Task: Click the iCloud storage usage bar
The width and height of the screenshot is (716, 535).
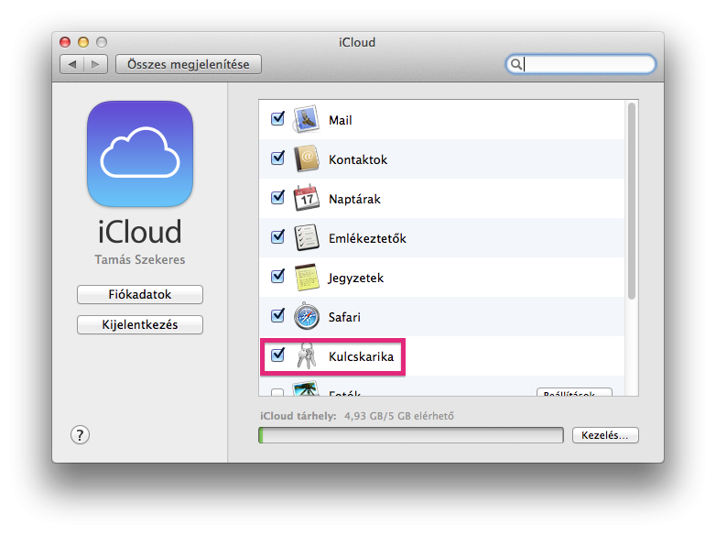Action: point(411,435)
